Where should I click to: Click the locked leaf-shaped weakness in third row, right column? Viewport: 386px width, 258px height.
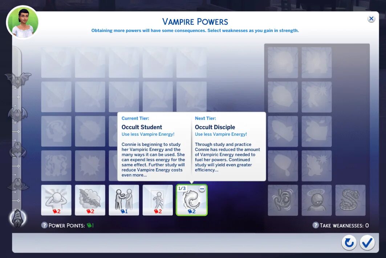pos(317,131)
